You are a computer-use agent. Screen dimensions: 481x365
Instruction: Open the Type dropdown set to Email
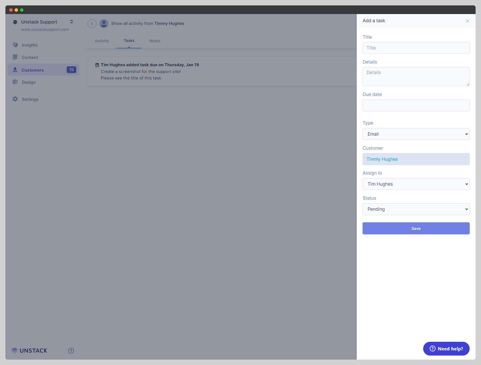[x=416, y=134]
